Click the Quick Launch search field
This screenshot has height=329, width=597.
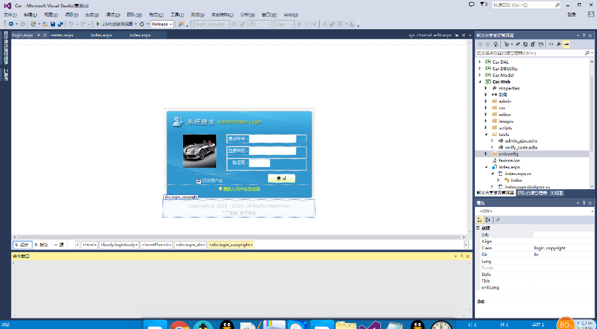coord(526,5)
